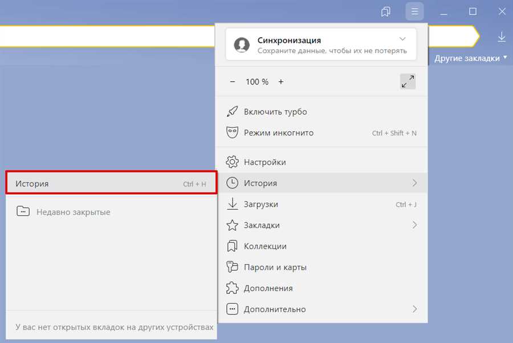Click the puzzle piece Дополнения icon
The image size is (513, 343).
(x=233, y=288)
